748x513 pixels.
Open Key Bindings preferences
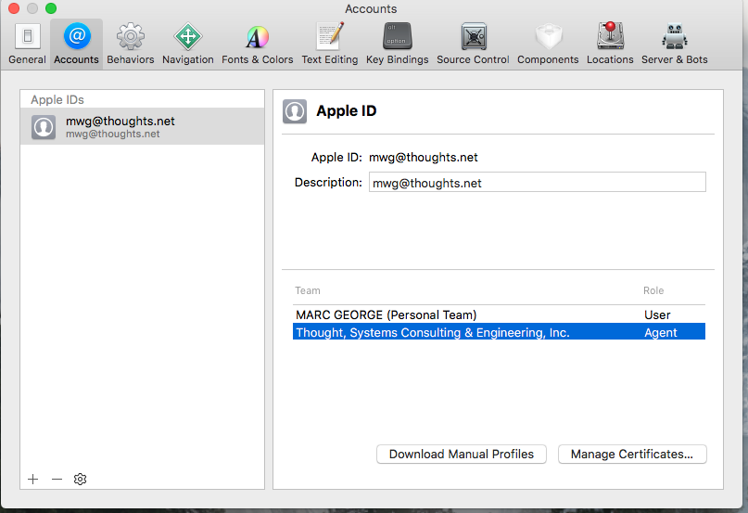coord(397,44)
